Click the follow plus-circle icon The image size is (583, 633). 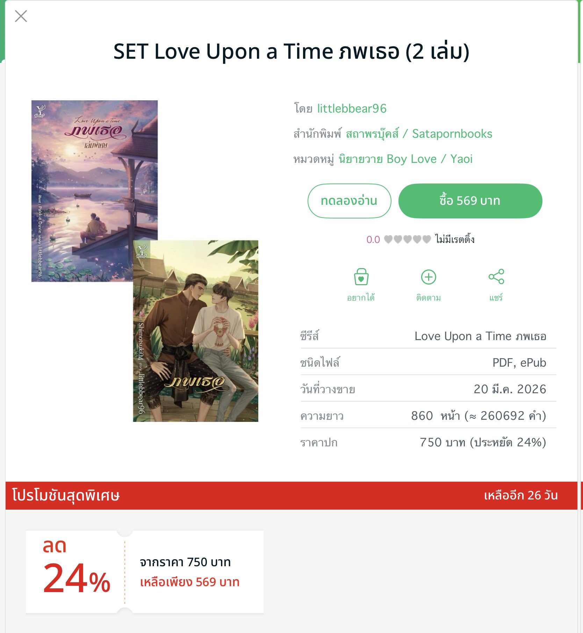click(429, 277)
